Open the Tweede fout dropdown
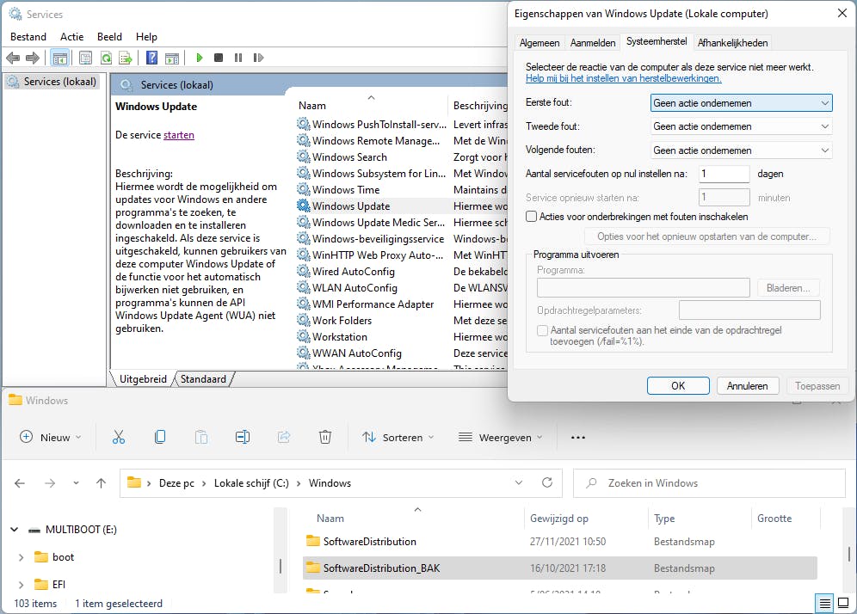The height and width of the screenshot is (614, 857). 741,126
